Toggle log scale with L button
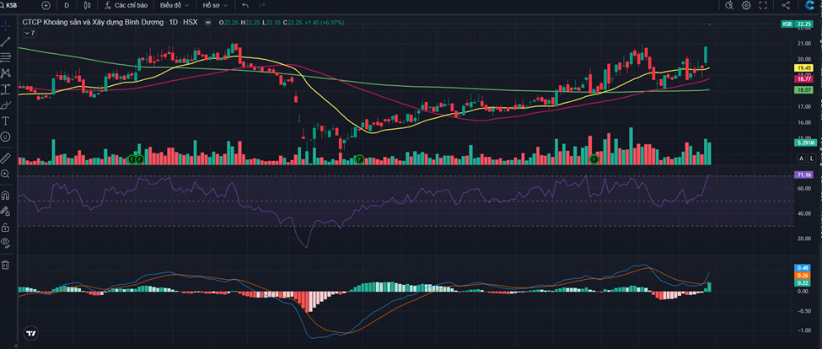 (811, 158)
